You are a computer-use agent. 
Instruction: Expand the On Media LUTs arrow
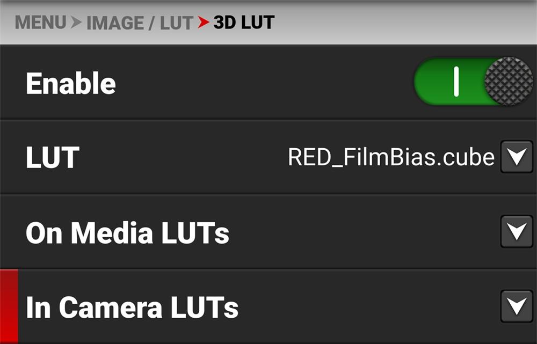coord(517,232)
